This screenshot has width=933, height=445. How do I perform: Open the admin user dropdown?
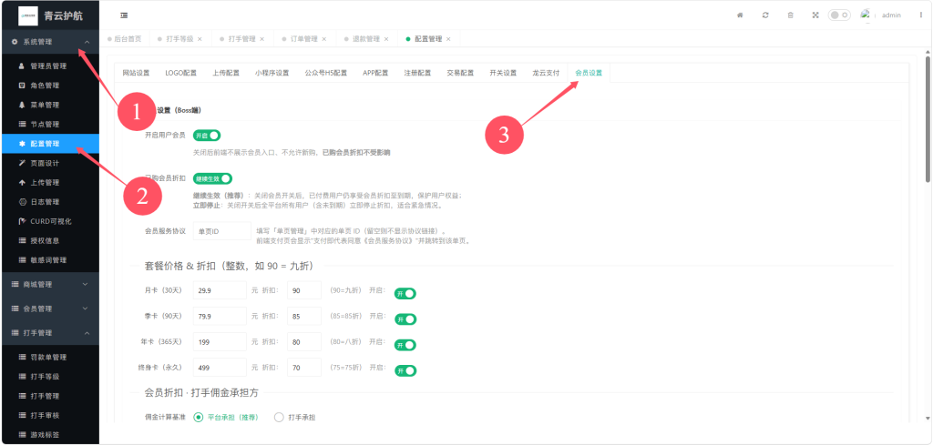(x=891, y=15)
